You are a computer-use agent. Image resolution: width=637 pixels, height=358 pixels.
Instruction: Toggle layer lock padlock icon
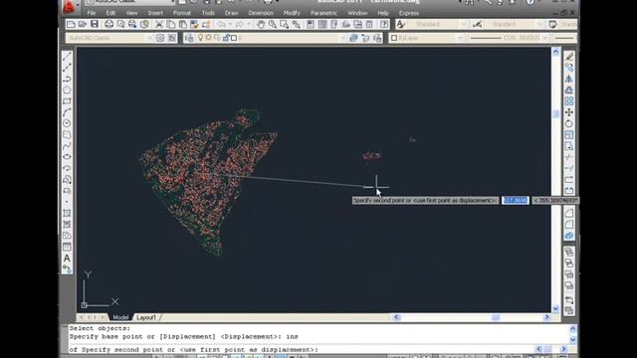226,38
